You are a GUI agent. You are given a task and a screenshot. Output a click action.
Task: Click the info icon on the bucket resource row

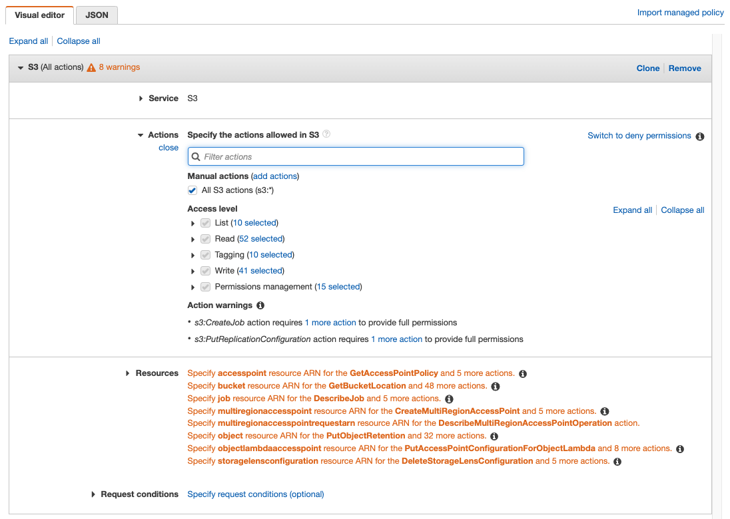[496, 386]
